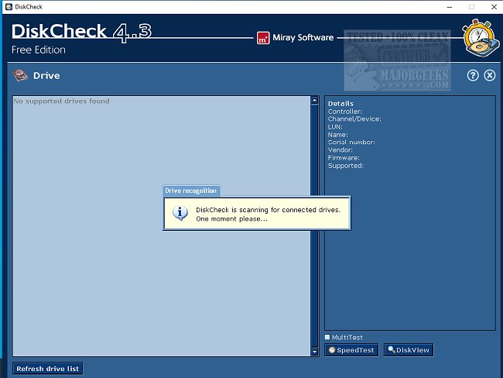Close the Drive panel with X icon

(490, 75)
